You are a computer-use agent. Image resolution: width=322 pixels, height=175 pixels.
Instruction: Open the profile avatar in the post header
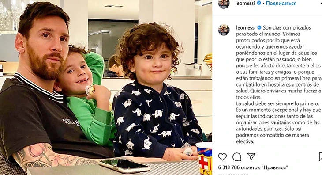pyautogui.click(x=224, y=4)
